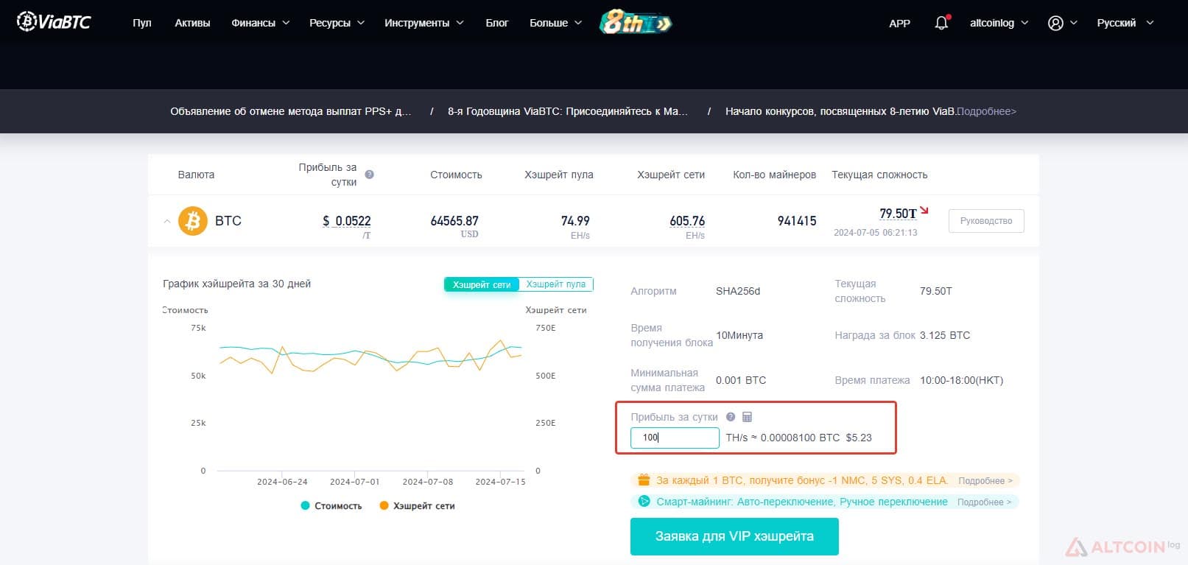Viewport: 1188px width, 565px height.
Task: Open the Активы menu item
Action: click(x=192, y=23)
